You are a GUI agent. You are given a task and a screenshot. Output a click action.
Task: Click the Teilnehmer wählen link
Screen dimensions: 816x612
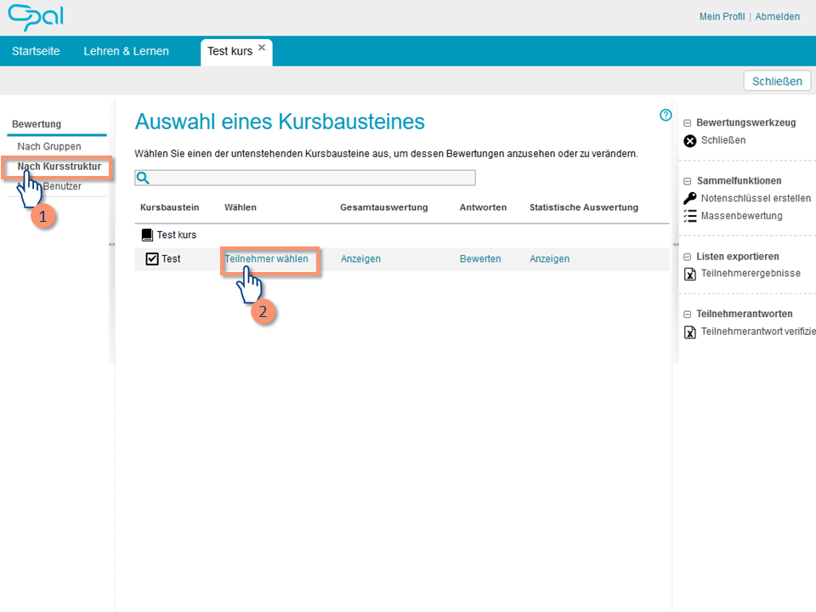266,258
